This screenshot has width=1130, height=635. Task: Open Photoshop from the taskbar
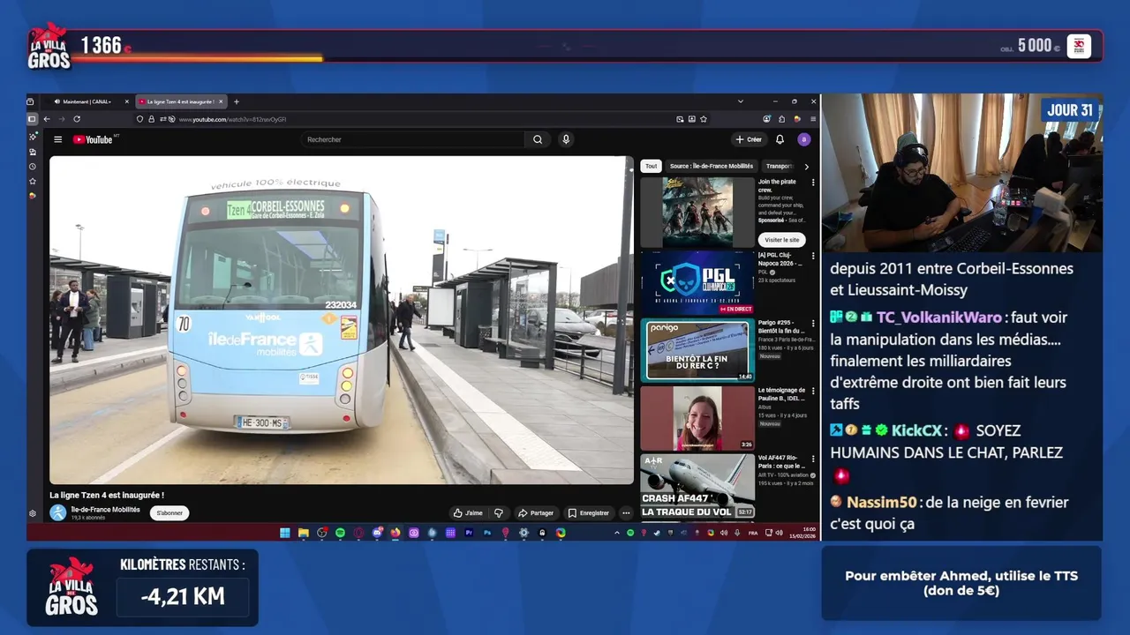coord(487,533)
